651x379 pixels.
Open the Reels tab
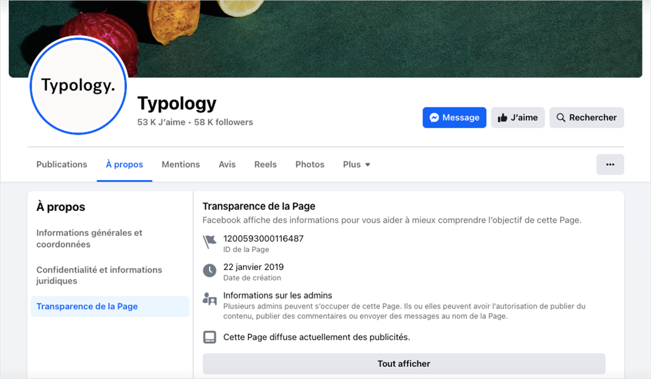click(265, 165)
